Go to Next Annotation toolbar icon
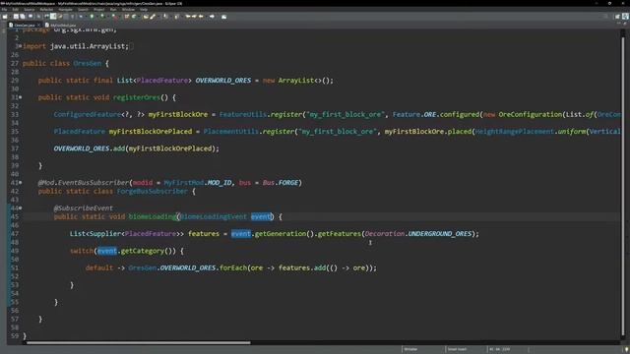Viewport: 630px width, 354px height. point(165,17)
